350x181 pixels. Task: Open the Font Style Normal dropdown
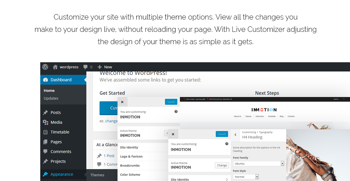(246, 177)
